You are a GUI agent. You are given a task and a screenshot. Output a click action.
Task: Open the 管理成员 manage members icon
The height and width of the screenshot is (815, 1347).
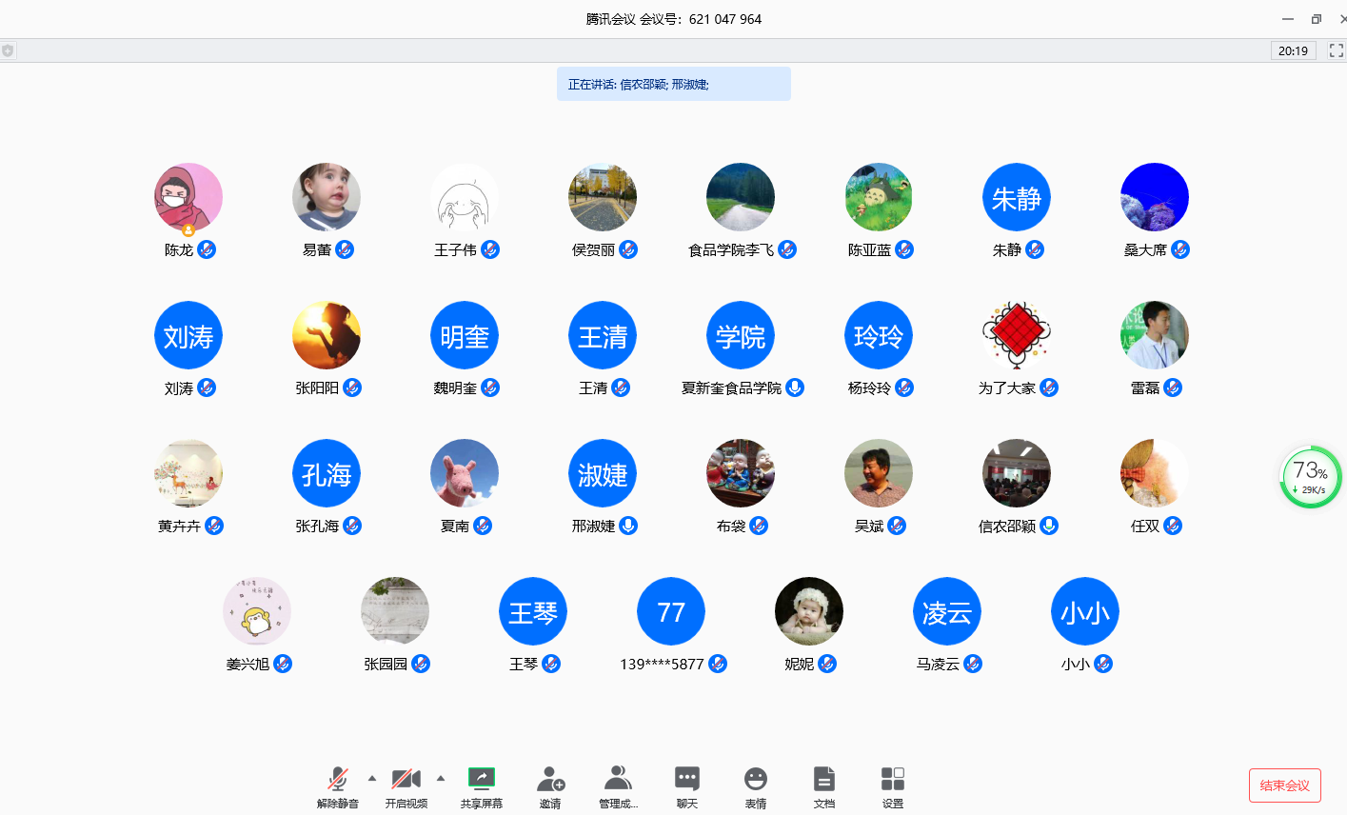[618, 780]
